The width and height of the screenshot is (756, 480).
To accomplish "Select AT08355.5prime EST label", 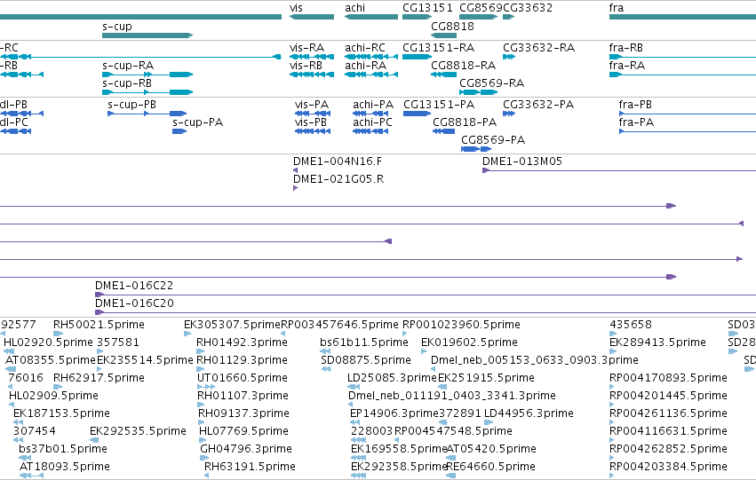I will [51, 360].
